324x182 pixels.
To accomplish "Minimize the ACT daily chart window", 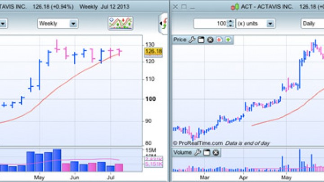I will (x=193, y=8).
